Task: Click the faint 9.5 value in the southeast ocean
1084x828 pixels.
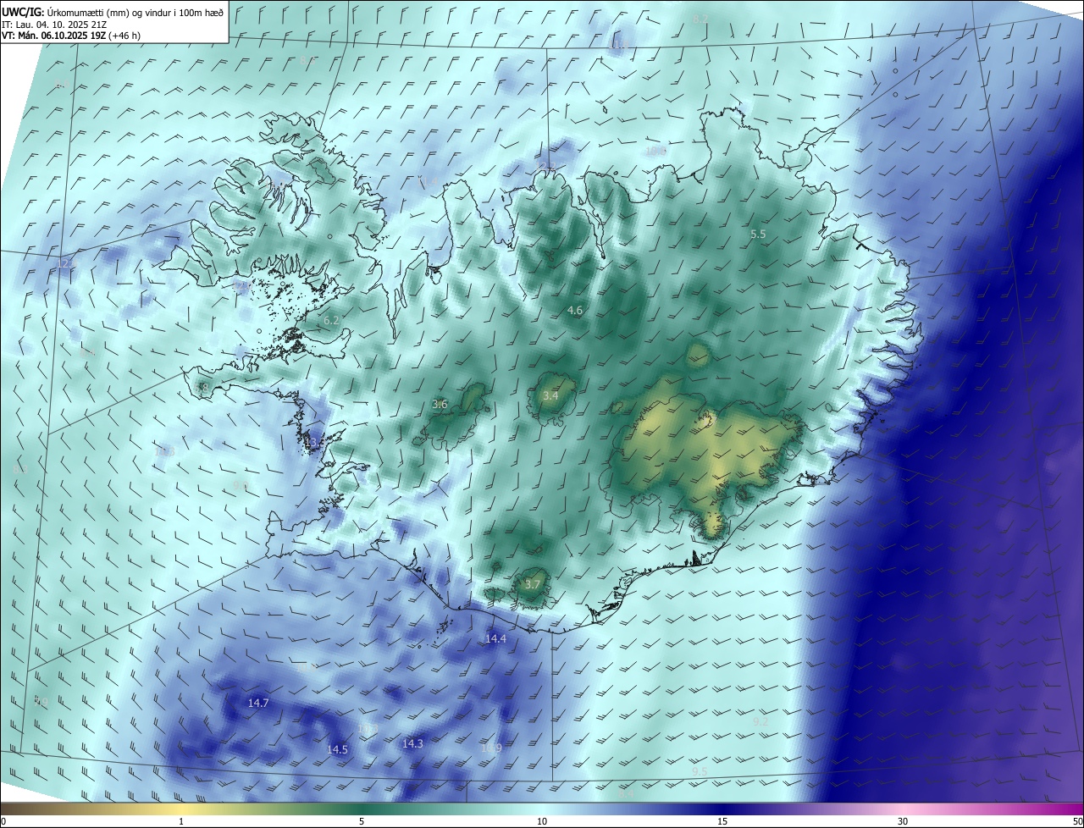Action: pyautogui.click(x=700, y=771)
